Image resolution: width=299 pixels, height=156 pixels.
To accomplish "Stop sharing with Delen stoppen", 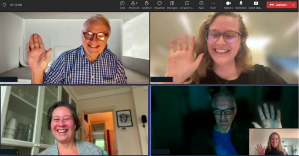I will (256, 5).
